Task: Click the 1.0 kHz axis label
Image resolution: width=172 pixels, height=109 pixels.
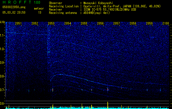Action: [2, 49]
